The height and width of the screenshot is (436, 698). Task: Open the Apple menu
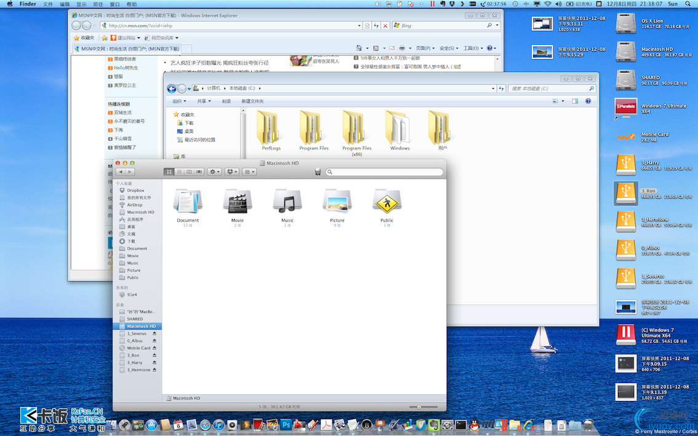(10, 4)
